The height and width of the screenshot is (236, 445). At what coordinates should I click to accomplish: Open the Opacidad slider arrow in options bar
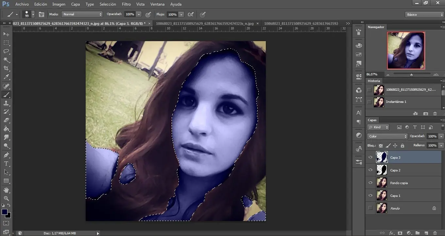pos(139,14)
